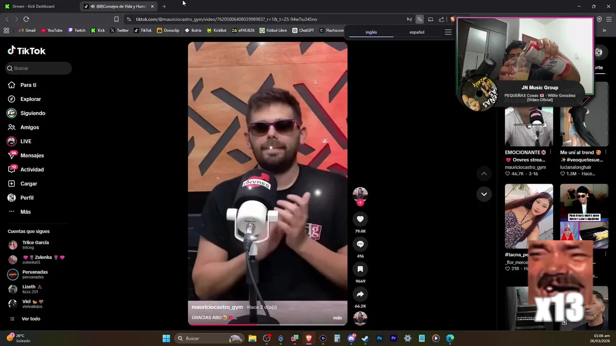Open File Explorer from taskbar
The image size is (616, 346).
tap(252, 338)
